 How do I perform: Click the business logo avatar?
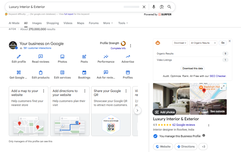pyautogui.click(x=13, y=45)
